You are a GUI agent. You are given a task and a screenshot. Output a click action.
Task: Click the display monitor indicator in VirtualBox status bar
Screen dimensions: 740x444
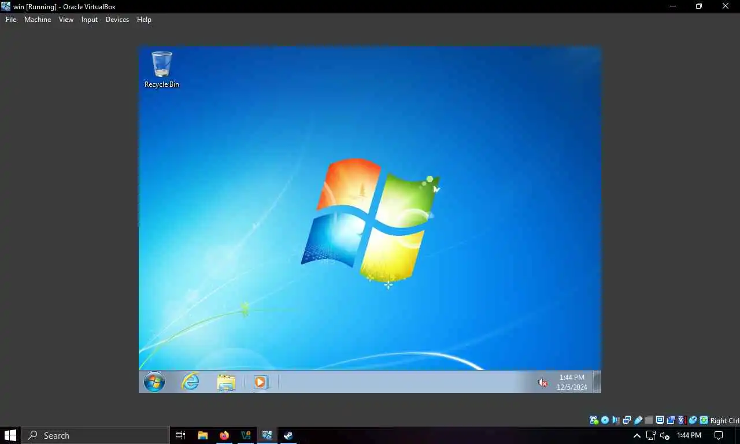tap(660, 420)
